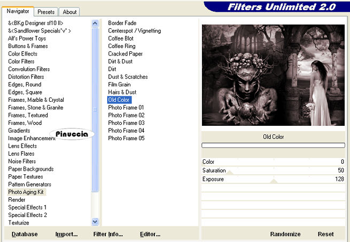Select Color Effects category
Viewport: 350px width, 242px height.
(x=22, y=54)
